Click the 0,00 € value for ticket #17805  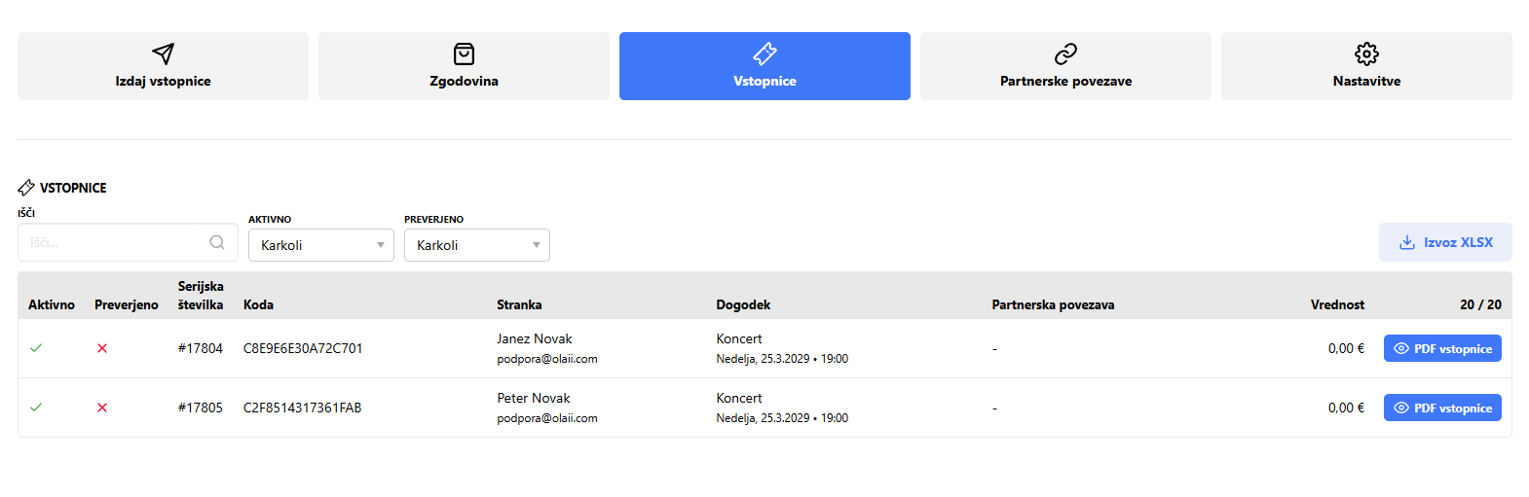1346,408
